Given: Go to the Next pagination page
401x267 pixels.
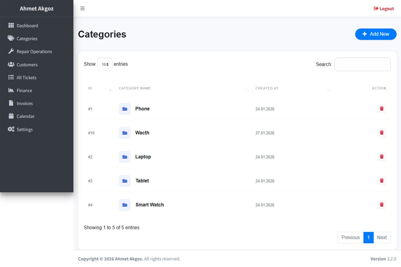Looking at the screenshot, I should coord(382,238).
